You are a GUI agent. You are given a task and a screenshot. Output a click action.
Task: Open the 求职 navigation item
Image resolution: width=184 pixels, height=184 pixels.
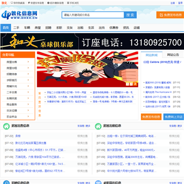pos(59,28)
